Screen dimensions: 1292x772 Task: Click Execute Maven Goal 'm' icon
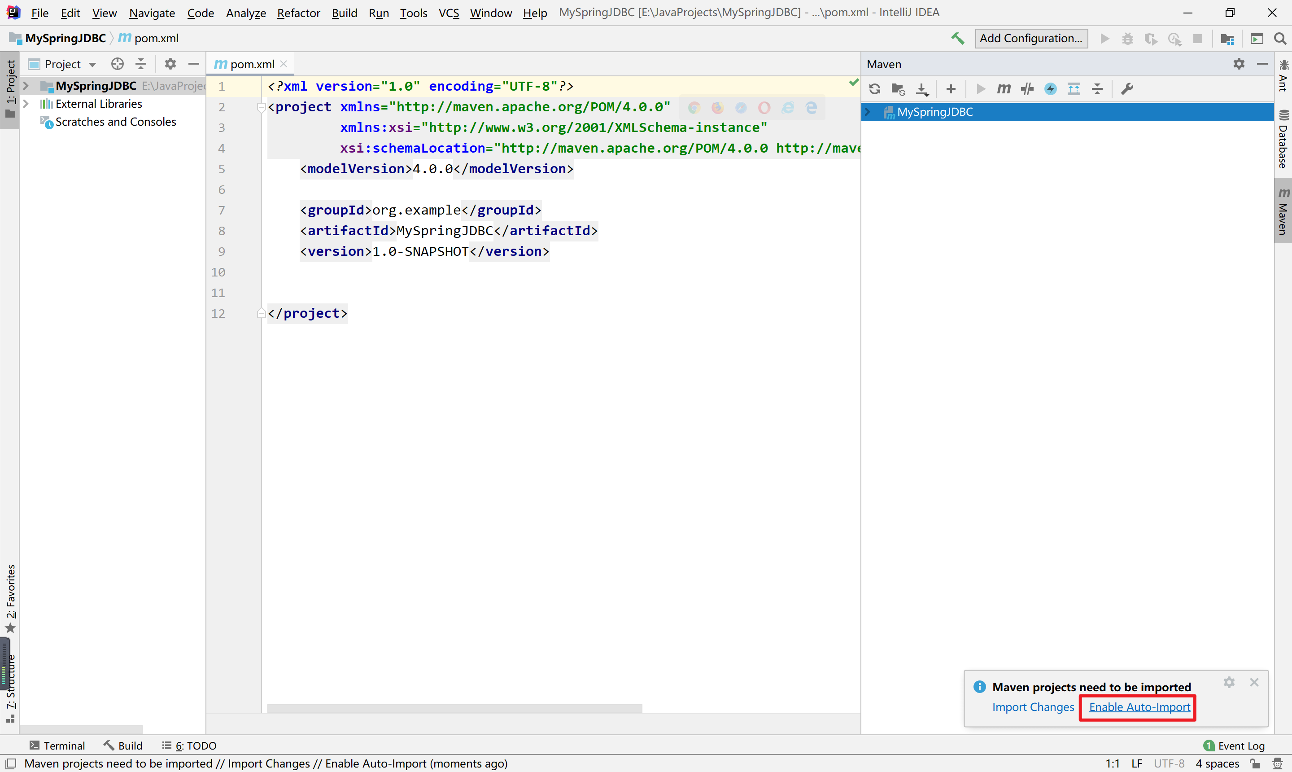1004,89
